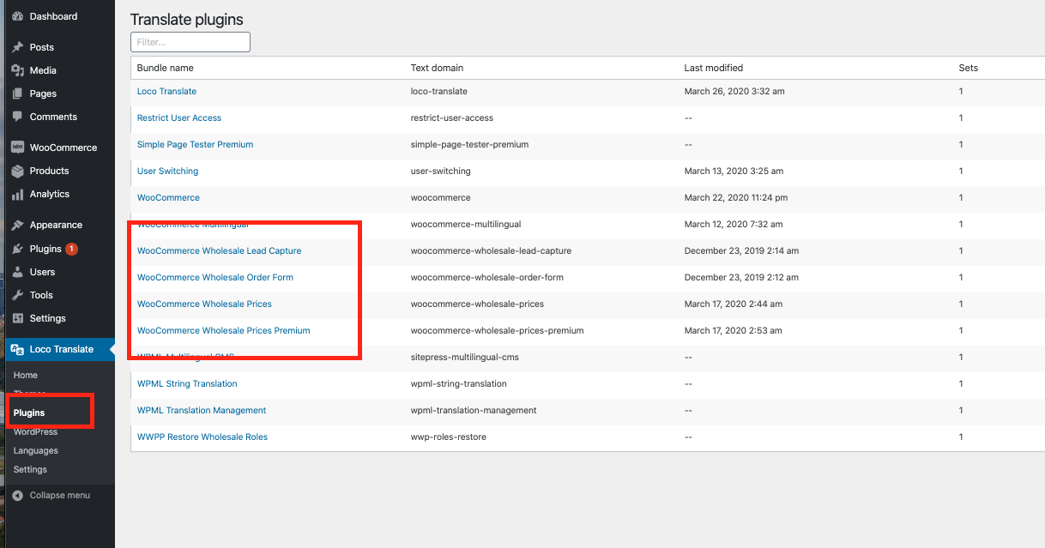Focus the Filter text field
1045x548 pixels.
point(190,42)
